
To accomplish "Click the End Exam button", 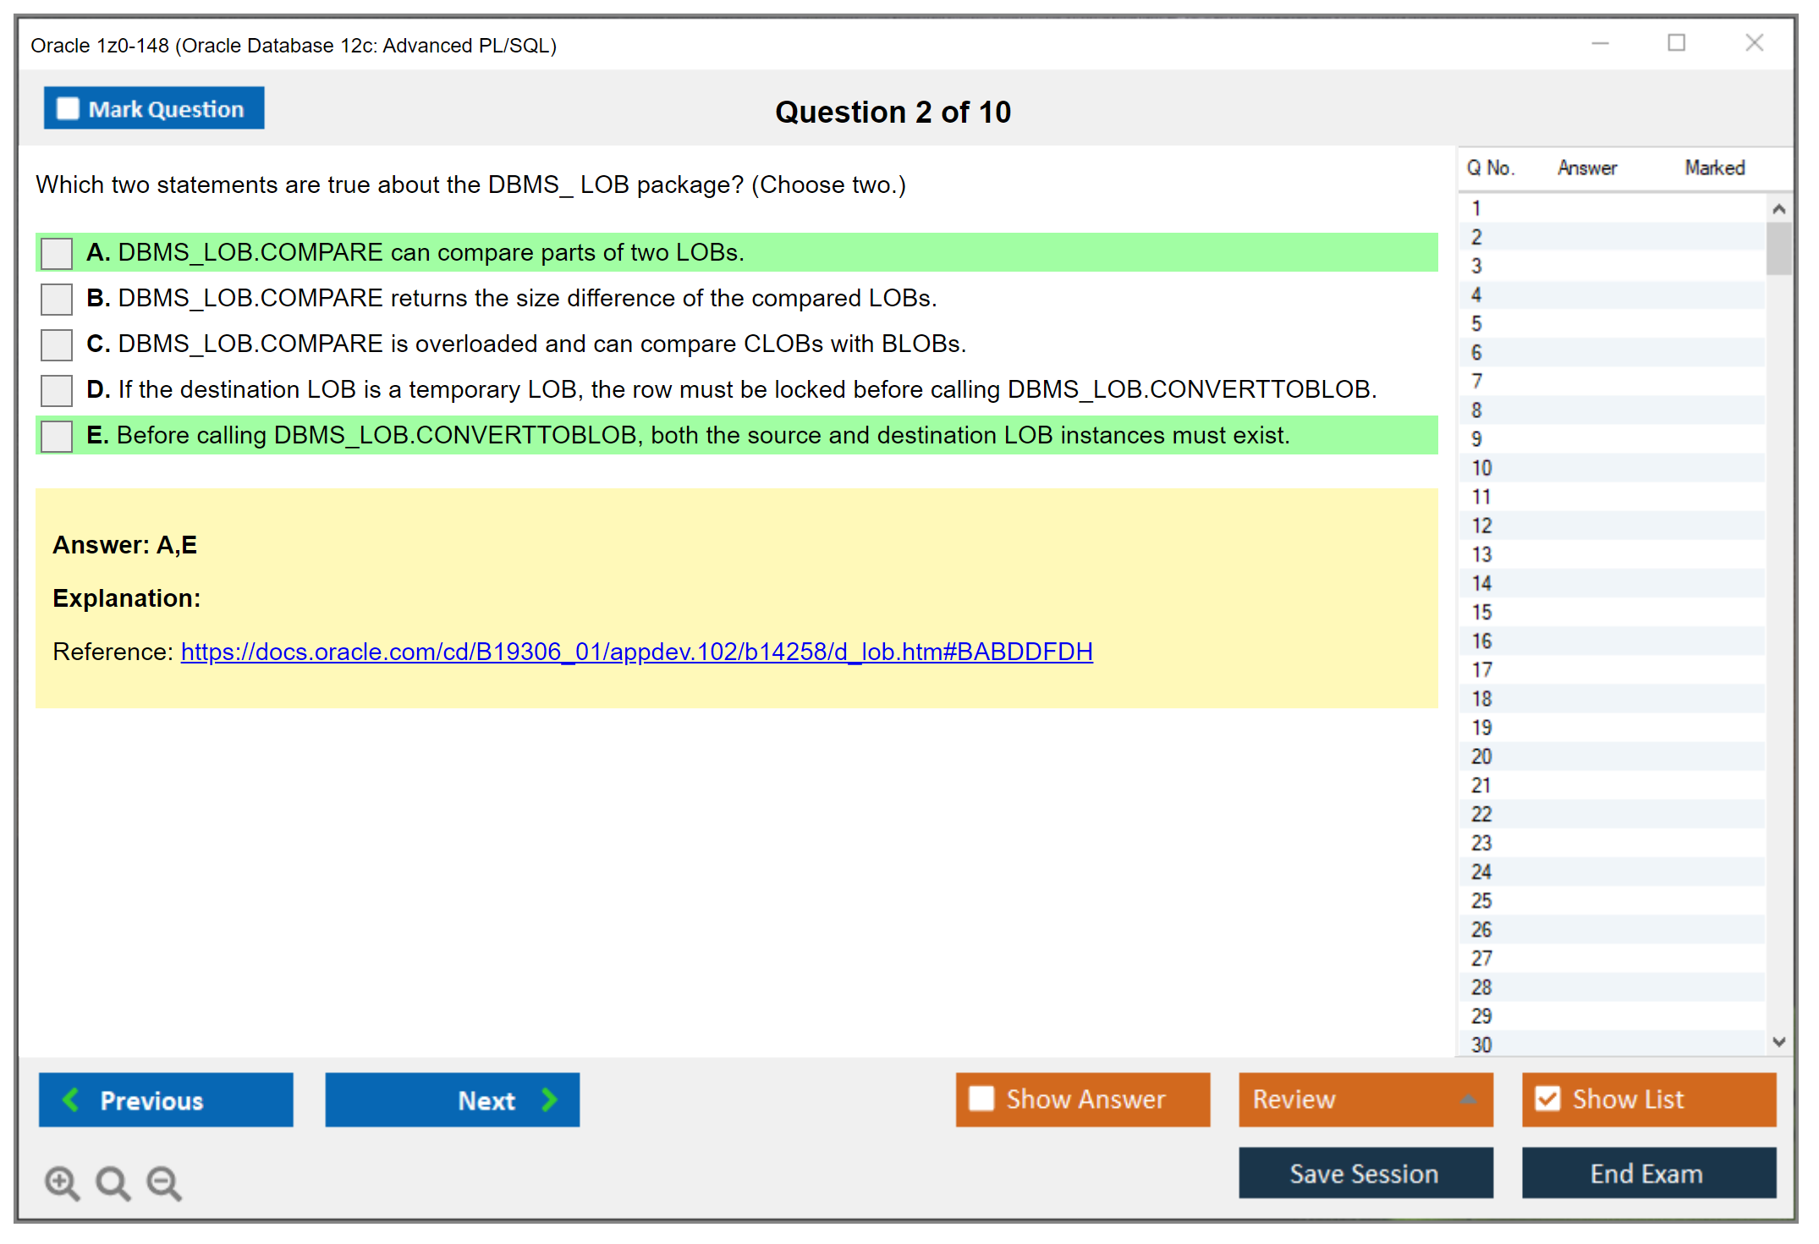I will click(x=1647, y=1173).
